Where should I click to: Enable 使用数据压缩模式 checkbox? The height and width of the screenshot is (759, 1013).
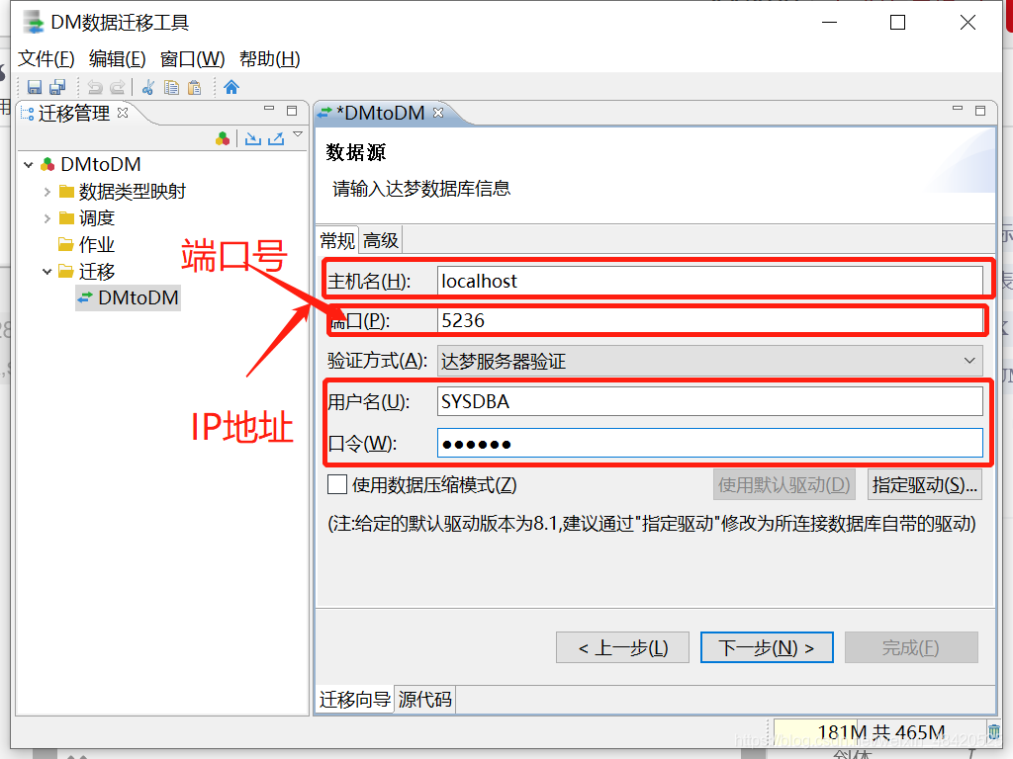coord(337,484)
